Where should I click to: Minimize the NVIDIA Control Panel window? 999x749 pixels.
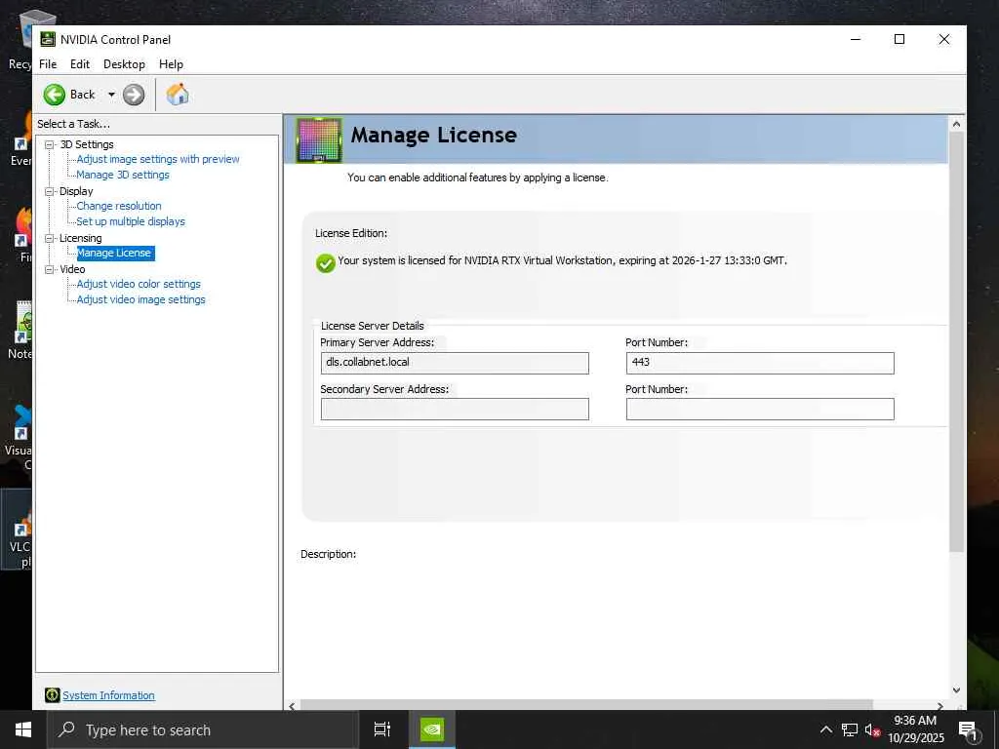(856, 39)
